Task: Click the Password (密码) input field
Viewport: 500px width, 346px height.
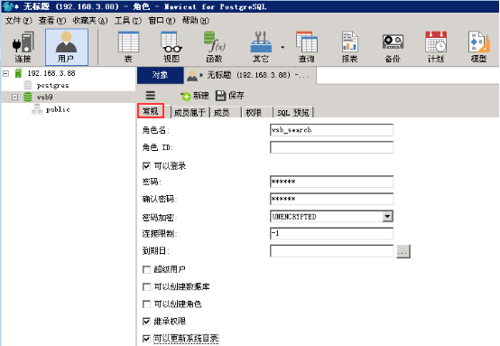Action: click(331, 182)
